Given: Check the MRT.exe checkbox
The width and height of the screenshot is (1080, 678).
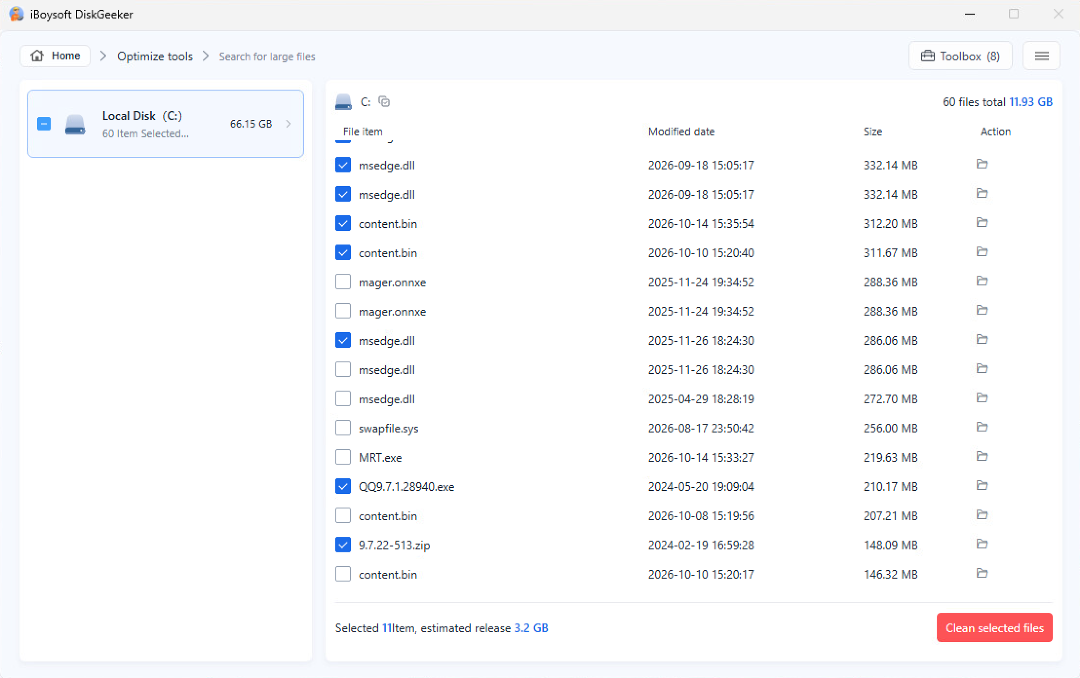Looking at the screenshot, I should (x=343, y=457).
